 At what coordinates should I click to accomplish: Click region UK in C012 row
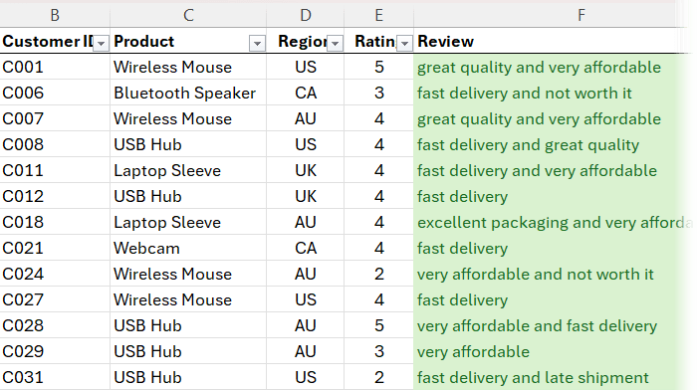(306, 196)
